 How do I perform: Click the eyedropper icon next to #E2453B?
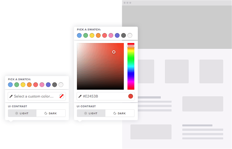point(80,96)
